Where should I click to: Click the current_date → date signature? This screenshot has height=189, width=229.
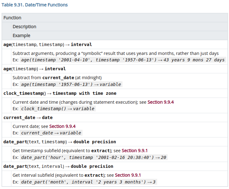point(28,118)
